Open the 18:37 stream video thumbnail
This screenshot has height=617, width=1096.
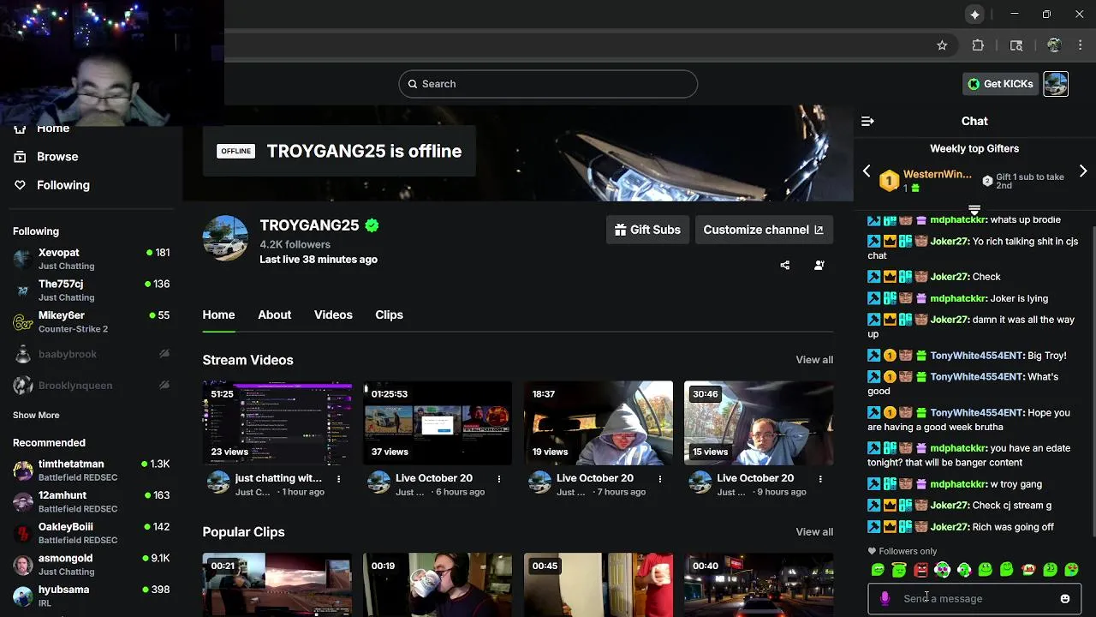click(x=598, y=423)
